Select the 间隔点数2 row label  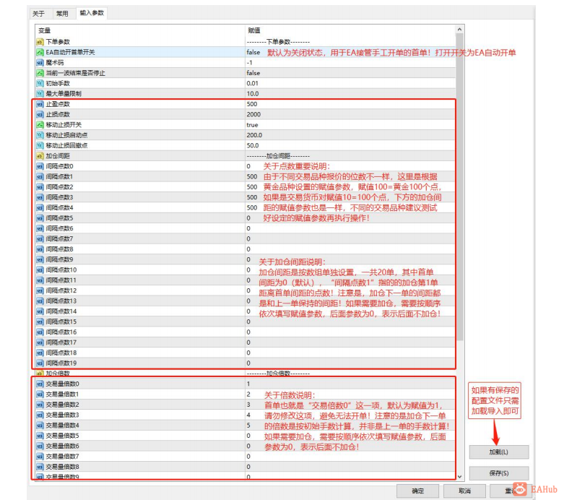coord(59,187)
